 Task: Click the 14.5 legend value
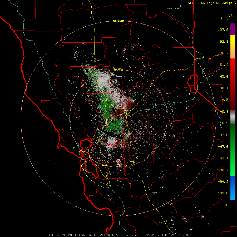[224, 100]
